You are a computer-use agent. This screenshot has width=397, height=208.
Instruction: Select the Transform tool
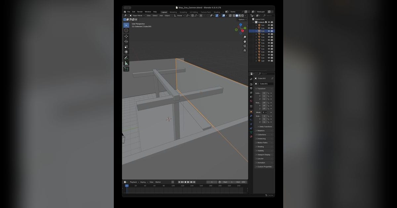coord(126,52)
